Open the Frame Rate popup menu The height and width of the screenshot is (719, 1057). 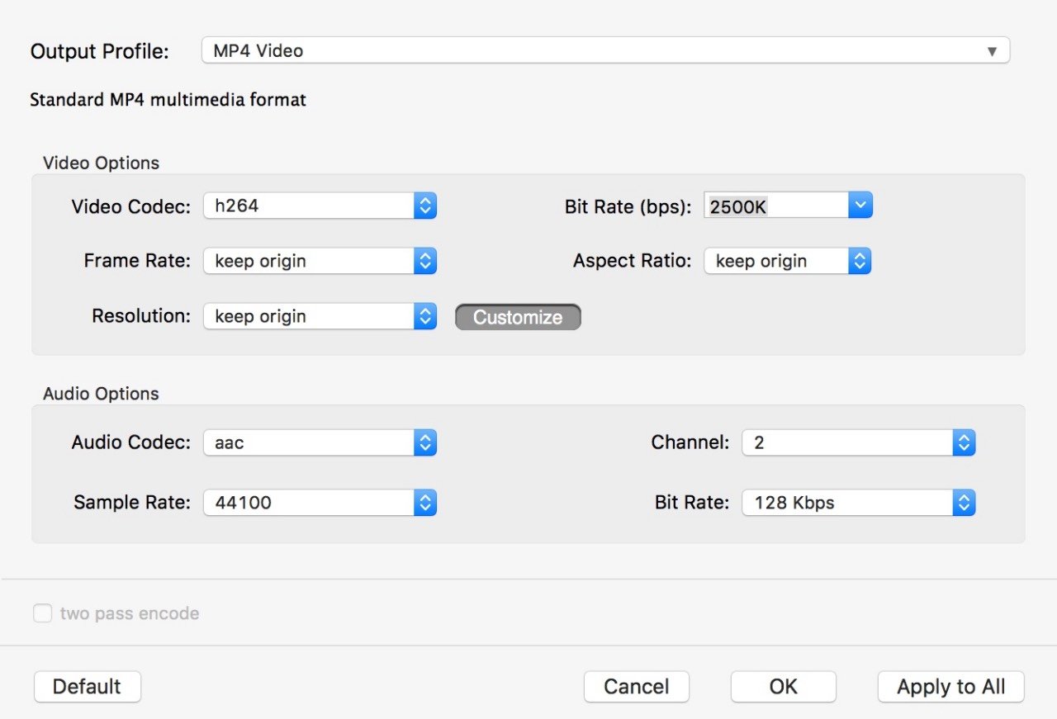point(319,262)
